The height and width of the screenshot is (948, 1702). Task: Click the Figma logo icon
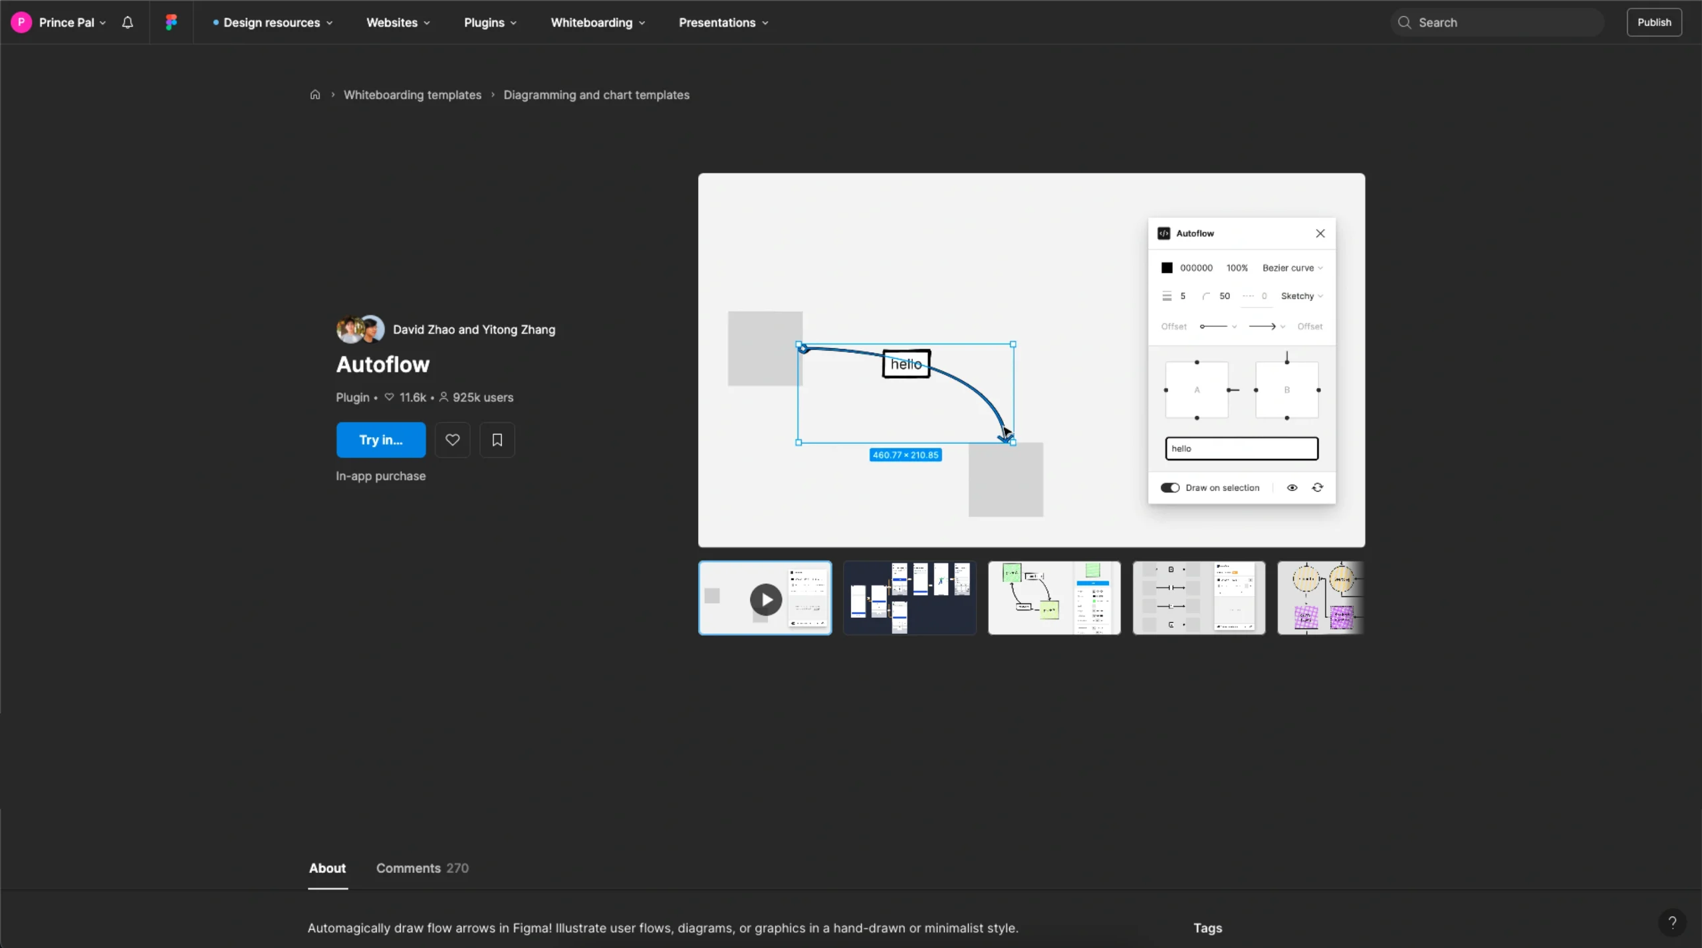click(x=172, y=23)
